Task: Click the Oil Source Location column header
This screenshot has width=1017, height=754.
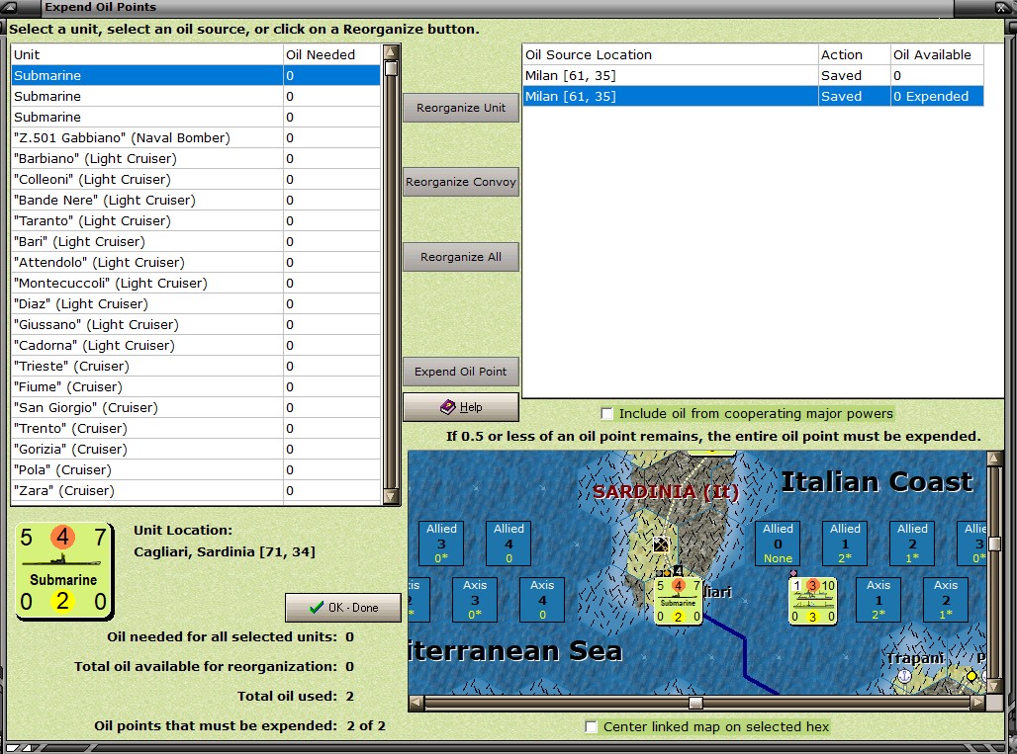Action: (670, 54)
